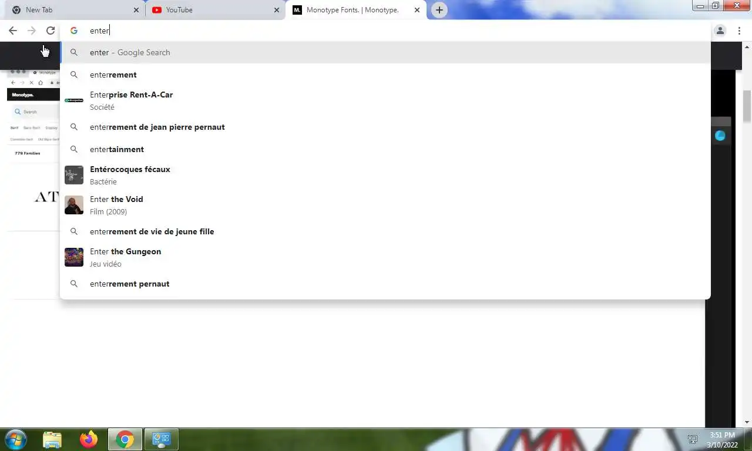Click the Search field on the Monotype page
Screen dimensions: 752x451
pyautogui.click(x=35, y=112)
